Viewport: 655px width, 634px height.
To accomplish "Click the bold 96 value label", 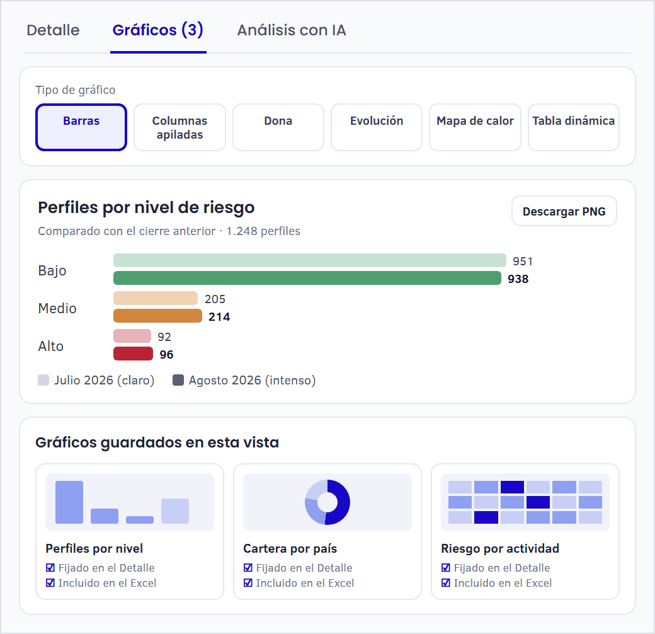I will [166, 354].
